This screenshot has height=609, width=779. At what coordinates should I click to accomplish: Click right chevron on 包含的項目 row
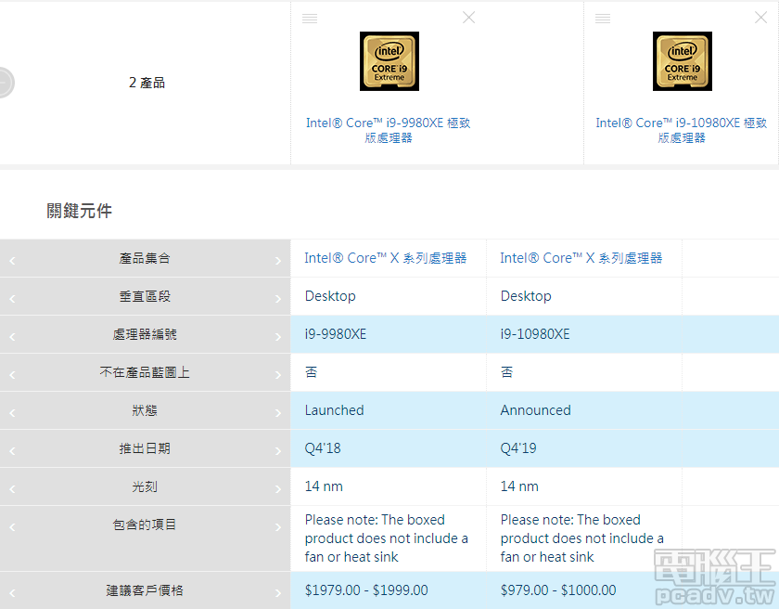[x=276, y=525]
